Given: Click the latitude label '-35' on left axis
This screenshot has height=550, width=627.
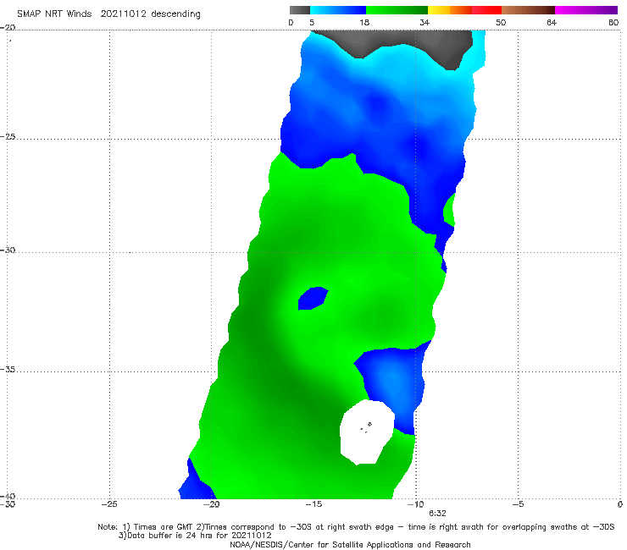Looking at the screenshot, I should (x=8, y=370).
